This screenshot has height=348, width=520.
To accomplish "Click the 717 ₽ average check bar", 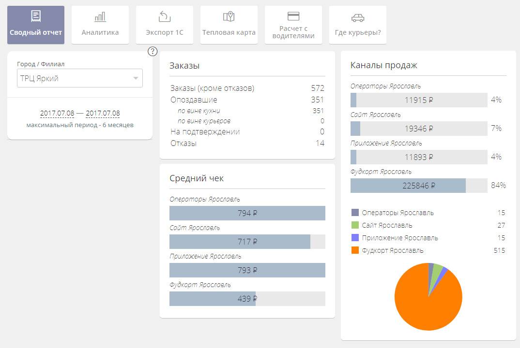I will click(247, 242).
